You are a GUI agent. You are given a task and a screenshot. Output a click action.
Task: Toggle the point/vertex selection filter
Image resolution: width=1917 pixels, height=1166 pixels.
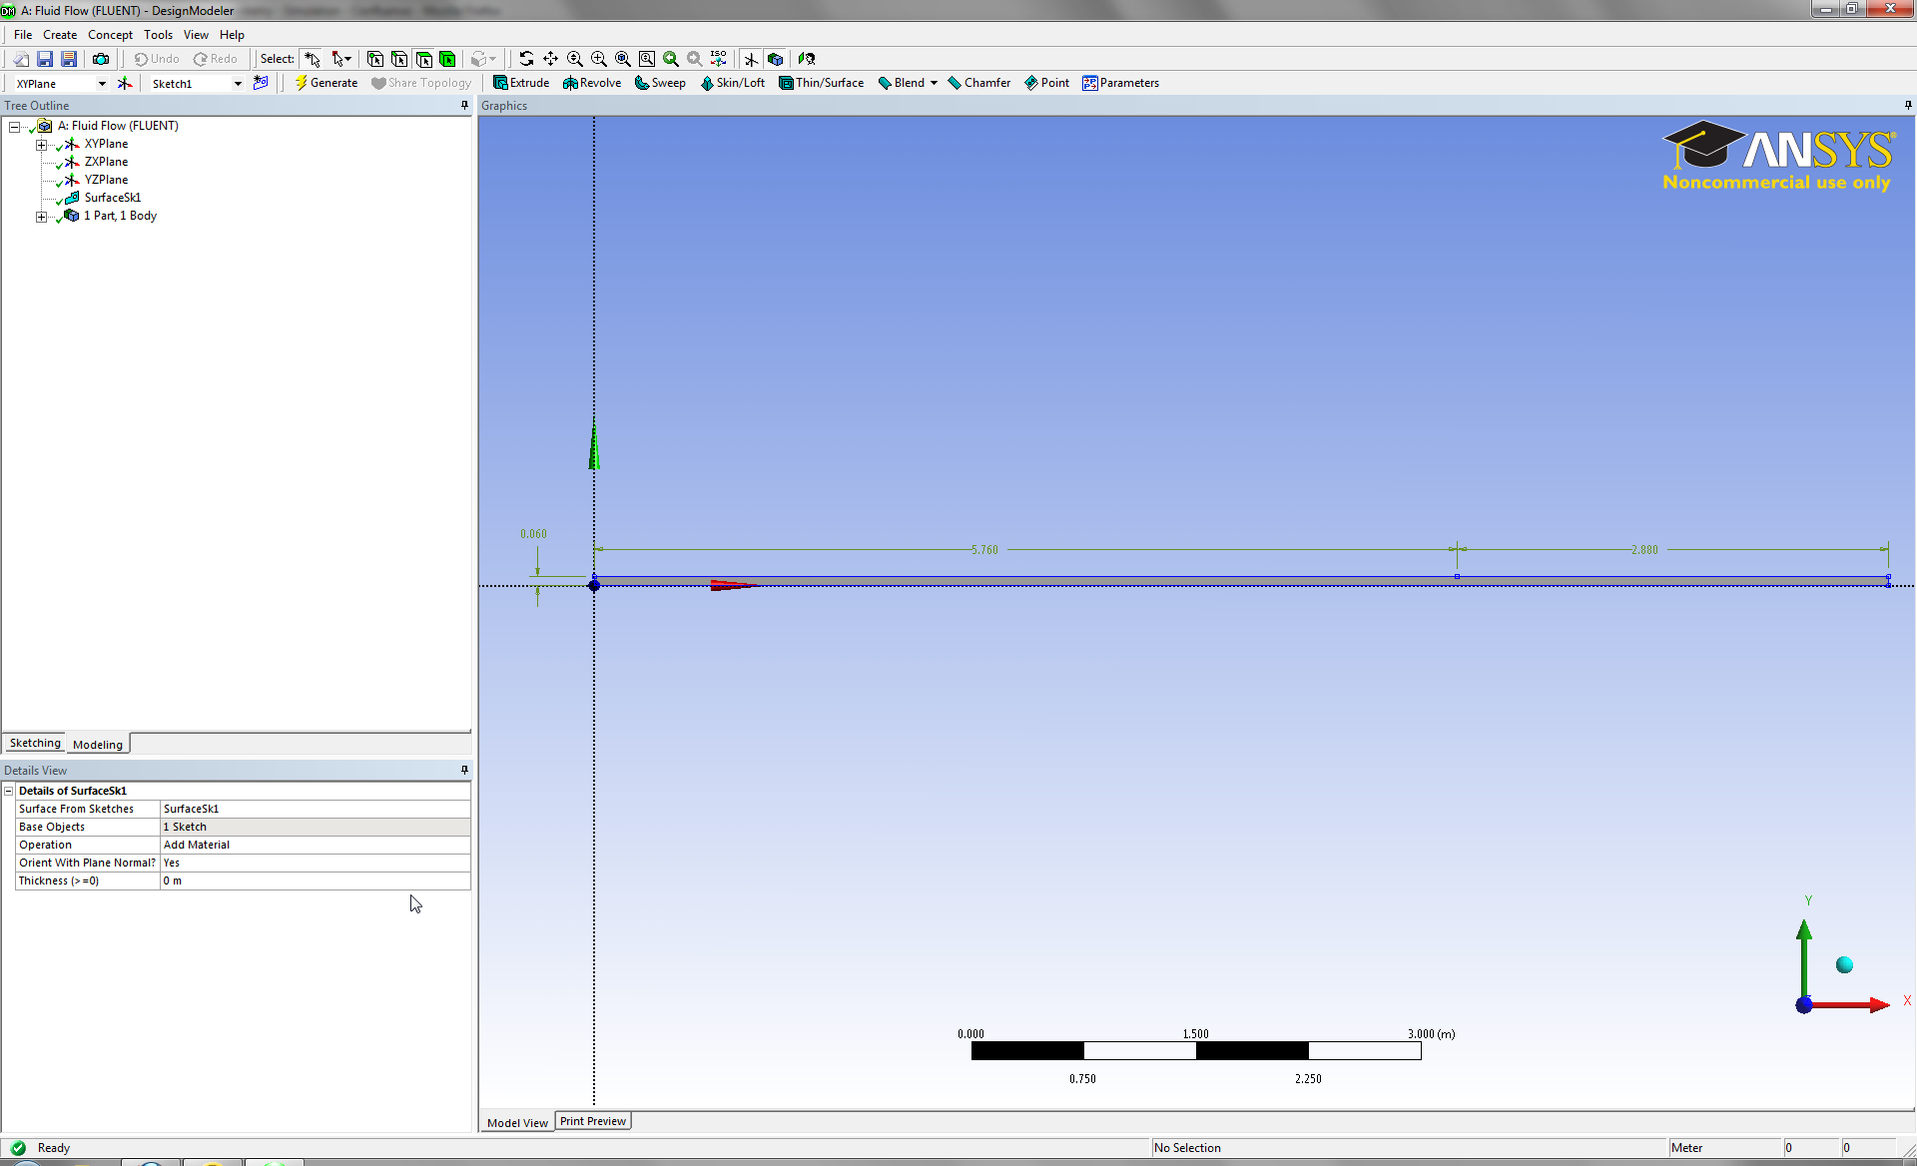[375, 59]
